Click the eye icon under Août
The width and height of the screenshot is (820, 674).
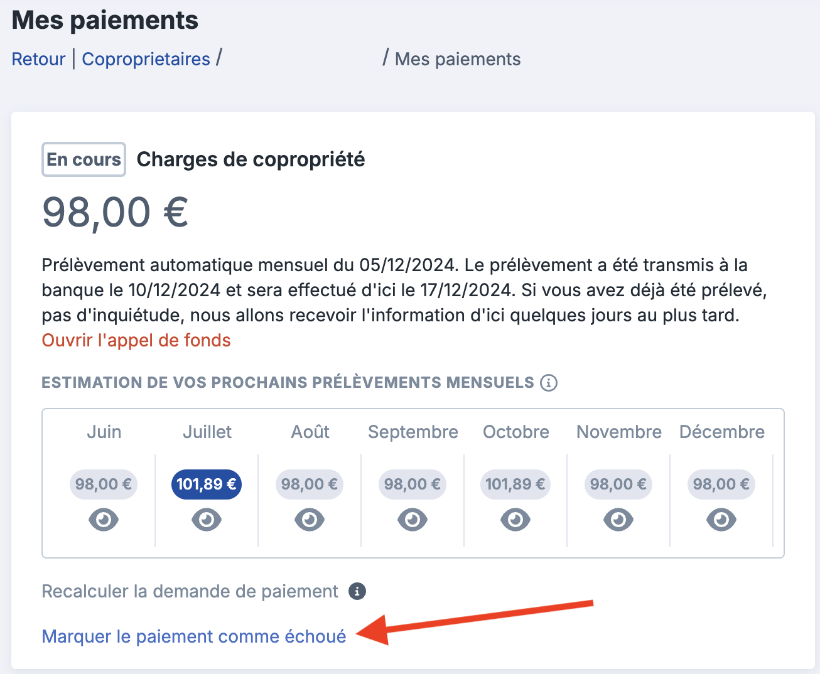(310, 520)
